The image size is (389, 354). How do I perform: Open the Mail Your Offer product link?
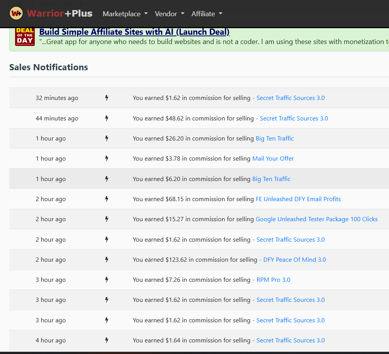coord(273,159)
